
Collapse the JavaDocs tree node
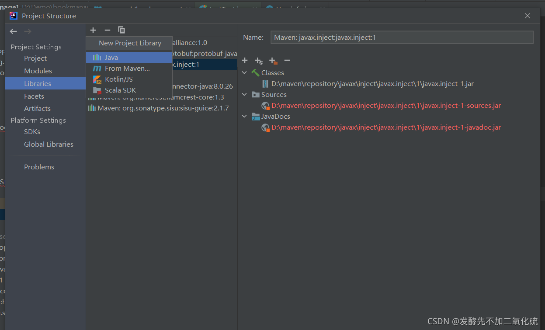pyautogui.click(x=244, y=116)
